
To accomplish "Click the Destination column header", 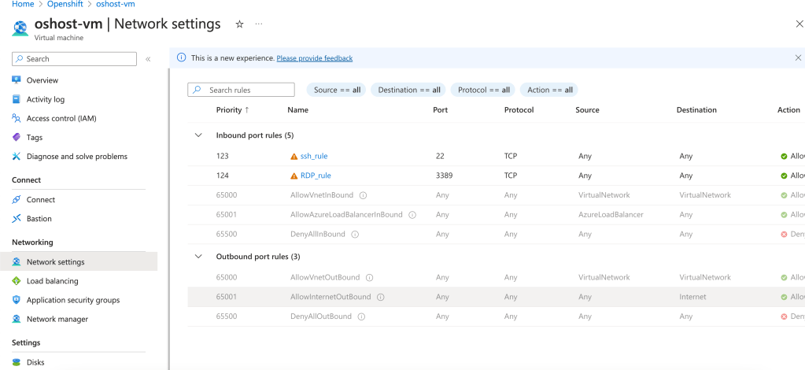I will pos(696,110).
